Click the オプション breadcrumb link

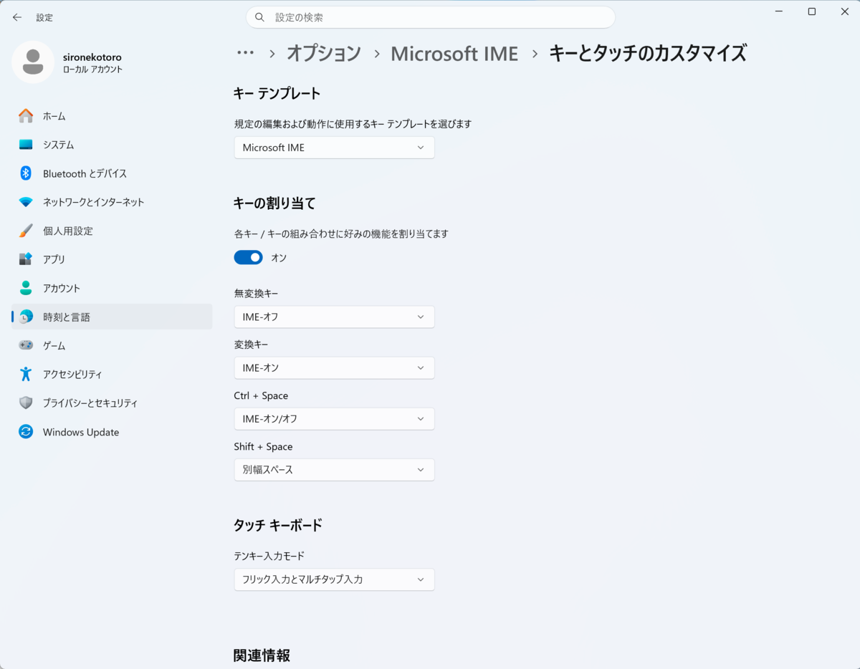tap(324, 53)
